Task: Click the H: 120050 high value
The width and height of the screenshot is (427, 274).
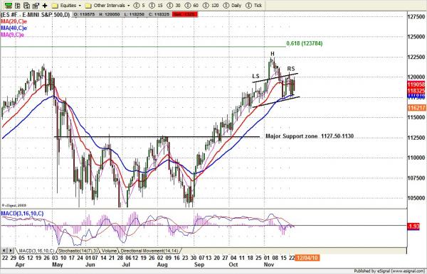Action: (x=109, y=14)
